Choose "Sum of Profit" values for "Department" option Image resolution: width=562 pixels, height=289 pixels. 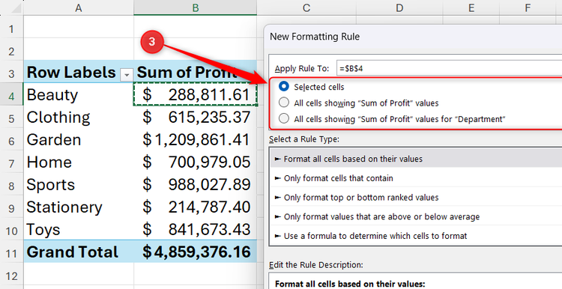[283, 118]
